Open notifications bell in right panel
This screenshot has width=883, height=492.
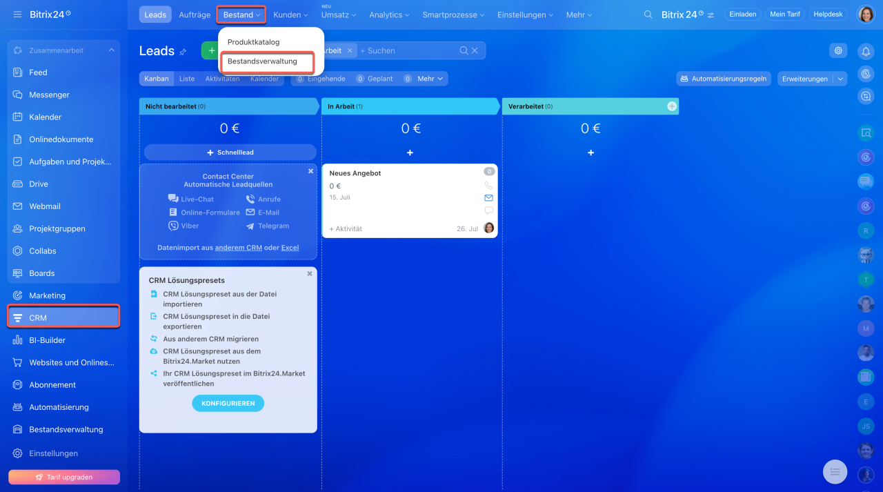point(866,51)
